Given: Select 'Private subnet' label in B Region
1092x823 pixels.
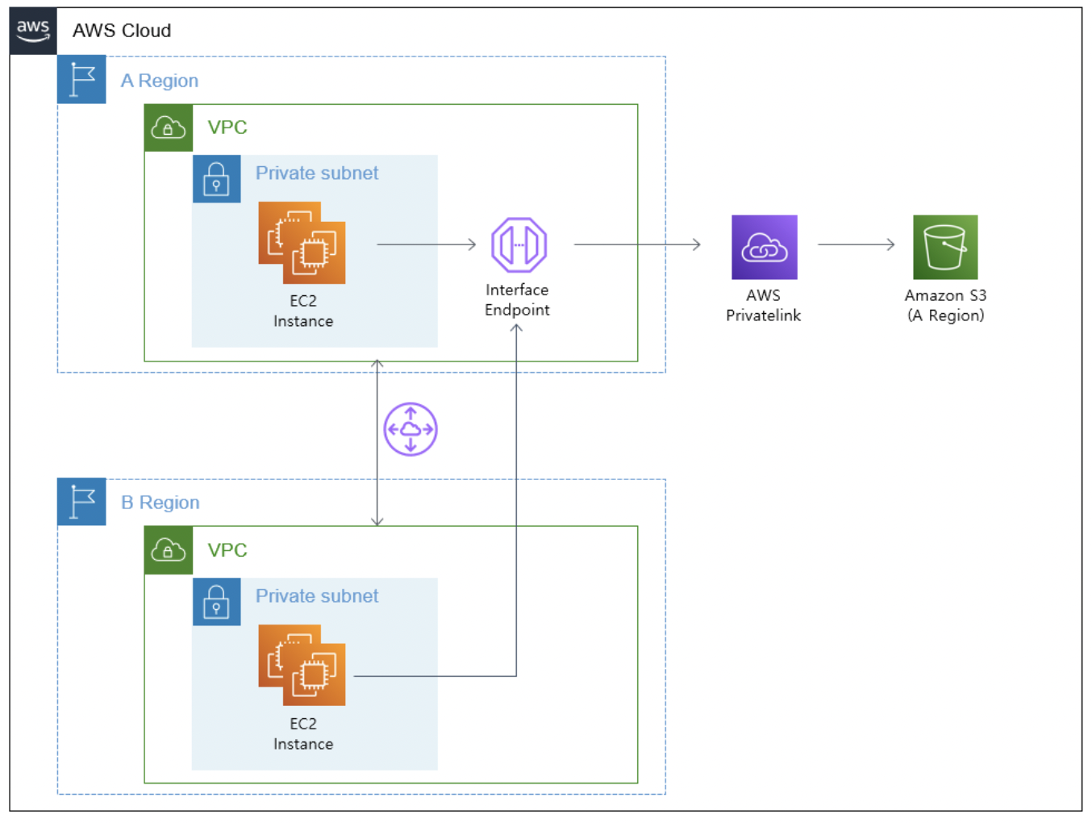Looking at the screenshot, I should click(x=317, y=595).
